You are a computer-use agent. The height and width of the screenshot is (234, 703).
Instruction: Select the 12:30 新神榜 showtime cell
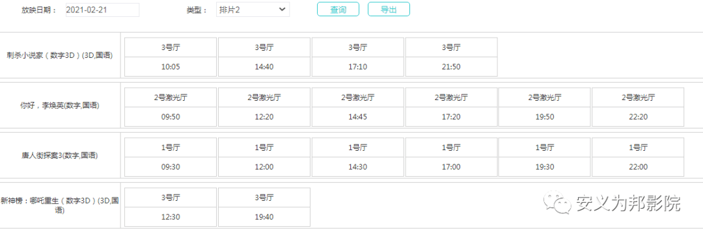[171, 207]
